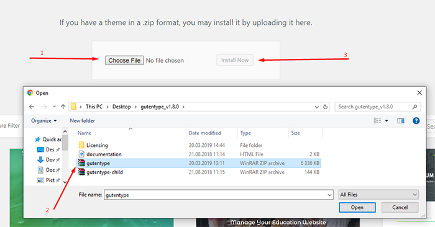Click the navigation pane scroll down arrow

click(65, 182)
